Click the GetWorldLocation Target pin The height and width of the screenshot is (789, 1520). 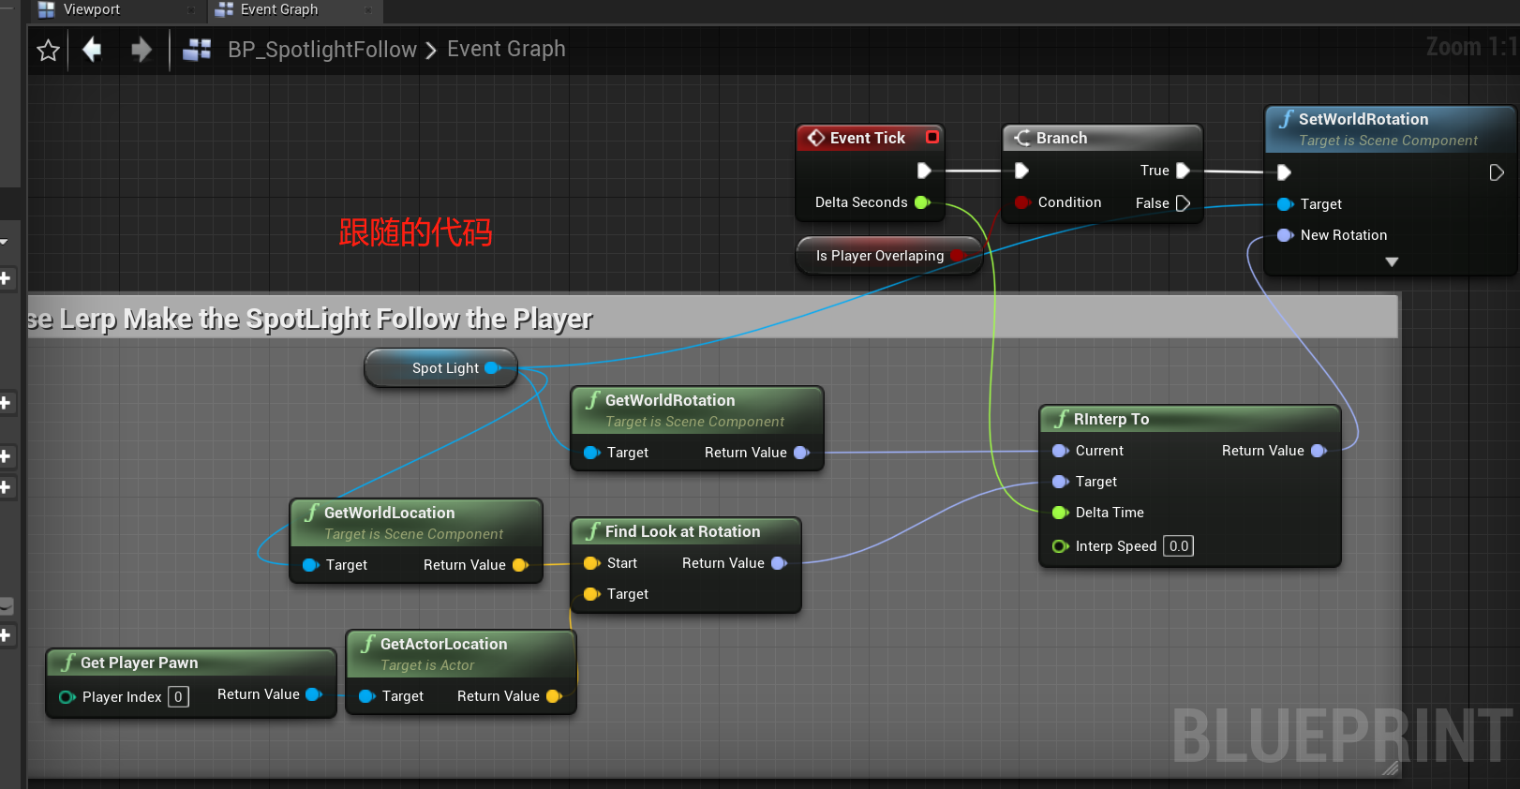tap(310, 565)
